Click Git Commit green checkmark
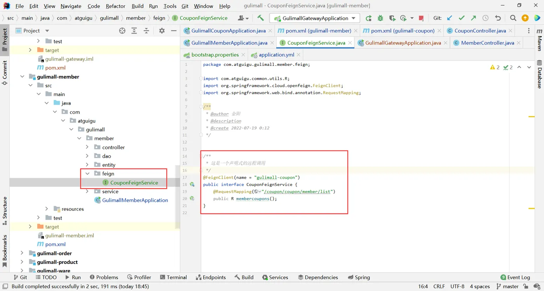 (462, 18)
